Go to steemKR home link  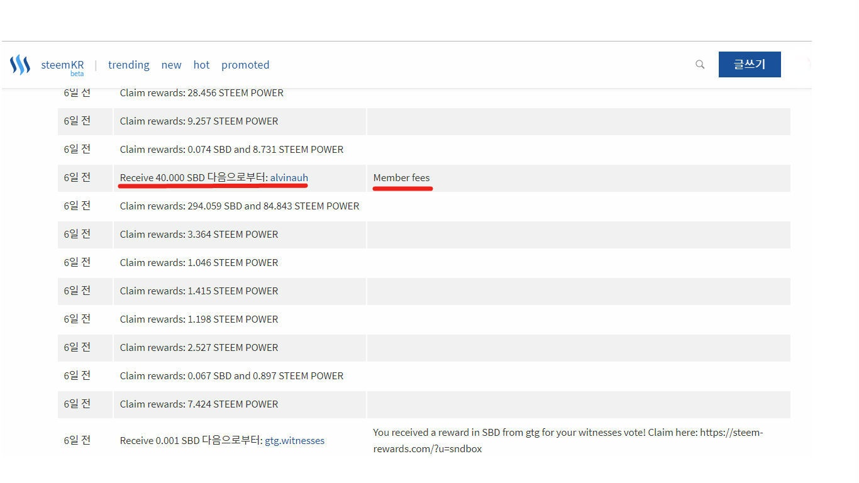62,65
